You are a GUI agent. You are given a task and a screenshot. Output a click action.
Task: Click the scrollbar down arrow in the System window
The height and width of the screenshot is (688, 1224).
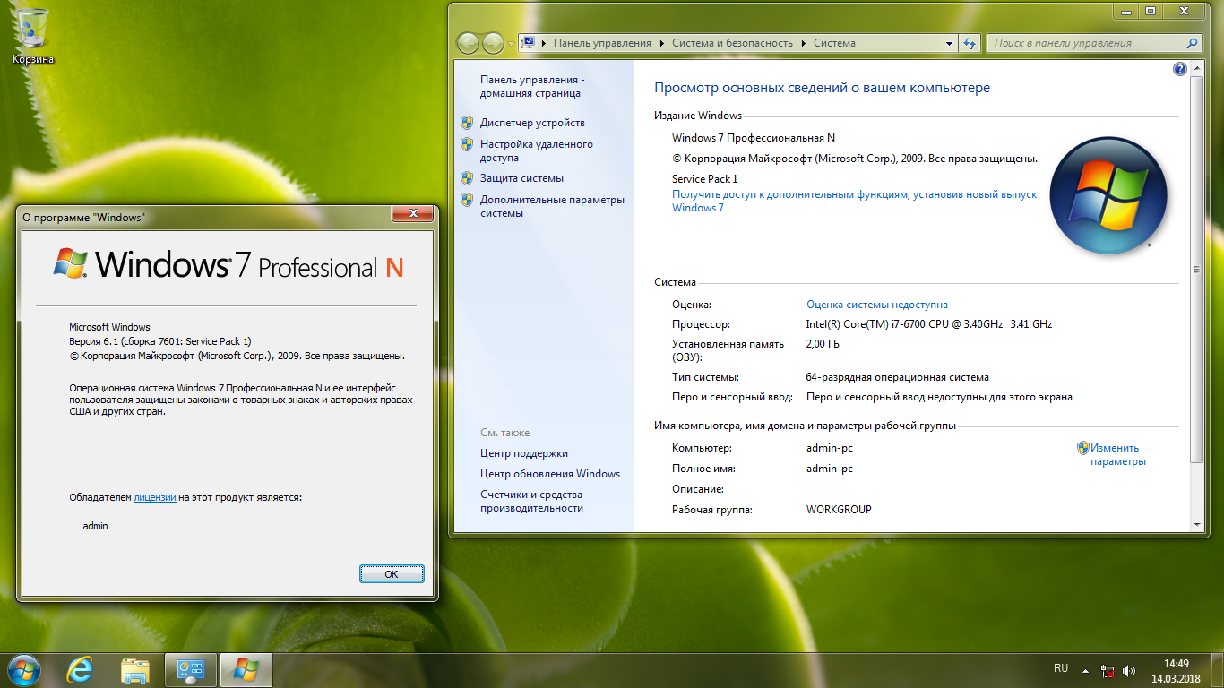click(1196, 524)
